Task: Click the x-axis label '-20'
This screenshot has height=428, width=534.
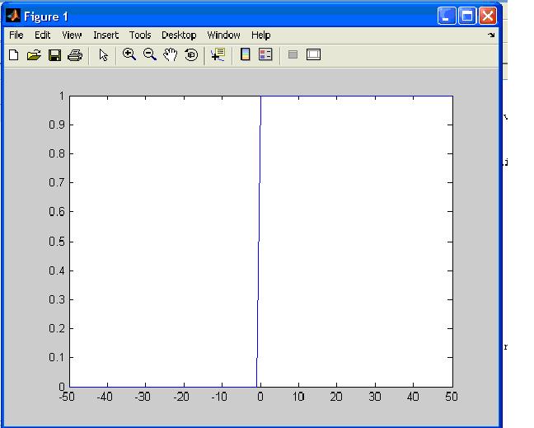Action: [x=181, y=397]
